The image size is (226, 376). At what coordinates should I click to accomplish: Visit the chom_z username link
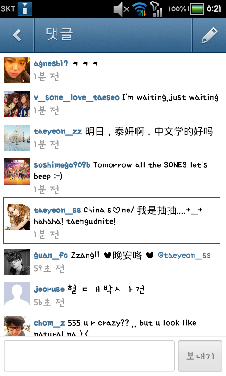tap(49, 323)
